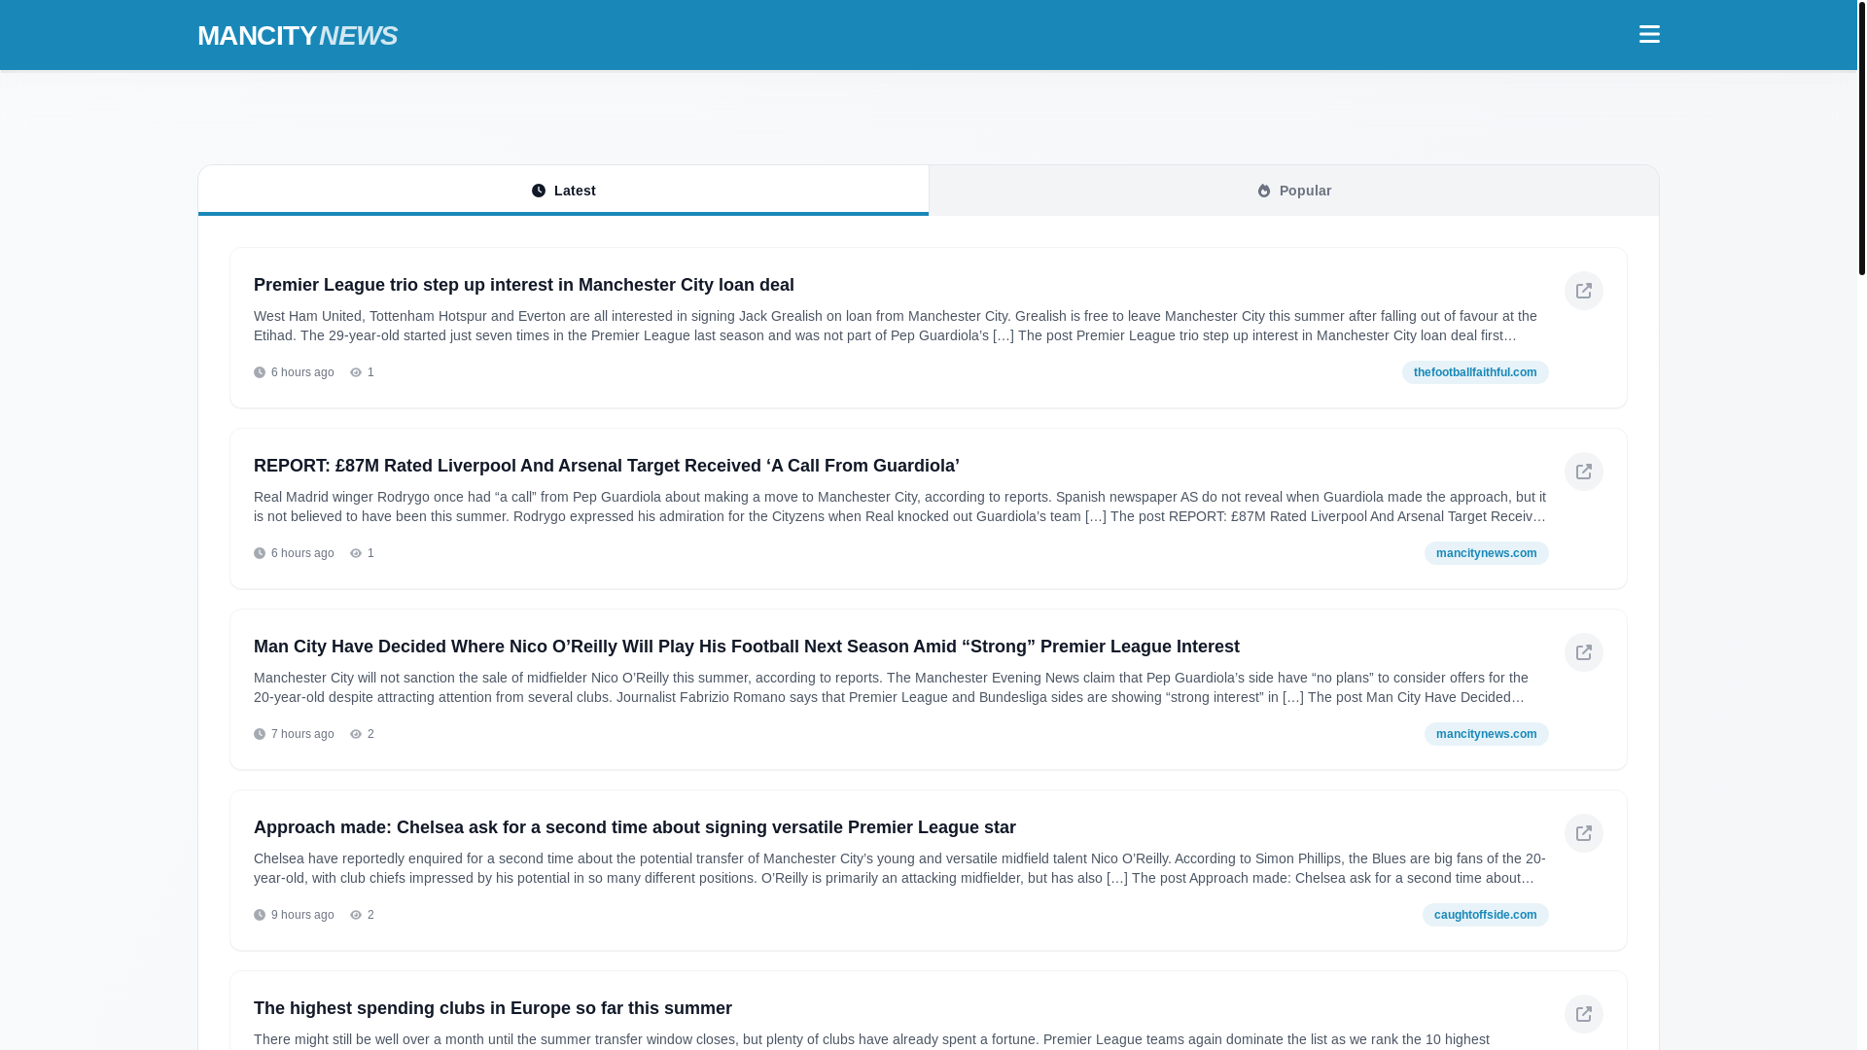Screen dimensions: 1867x1050
Task: Switch to the Latest tab
Action: 563,190
